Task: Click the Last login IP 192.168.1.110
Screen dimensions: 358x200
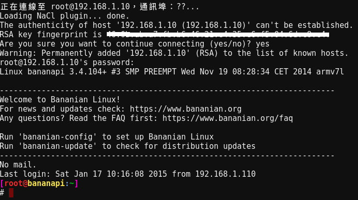Action: tap(225, 174)
